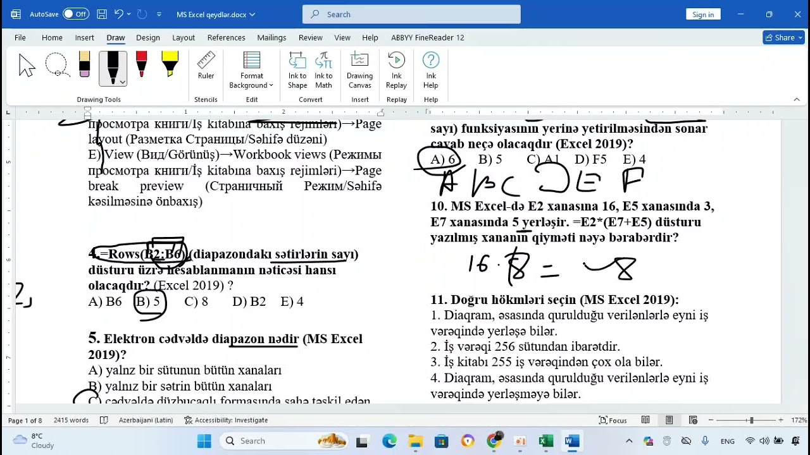Insert a Drawing Canvas
Image resolution: width=810 pixels, height=455 pixels.
359,70
